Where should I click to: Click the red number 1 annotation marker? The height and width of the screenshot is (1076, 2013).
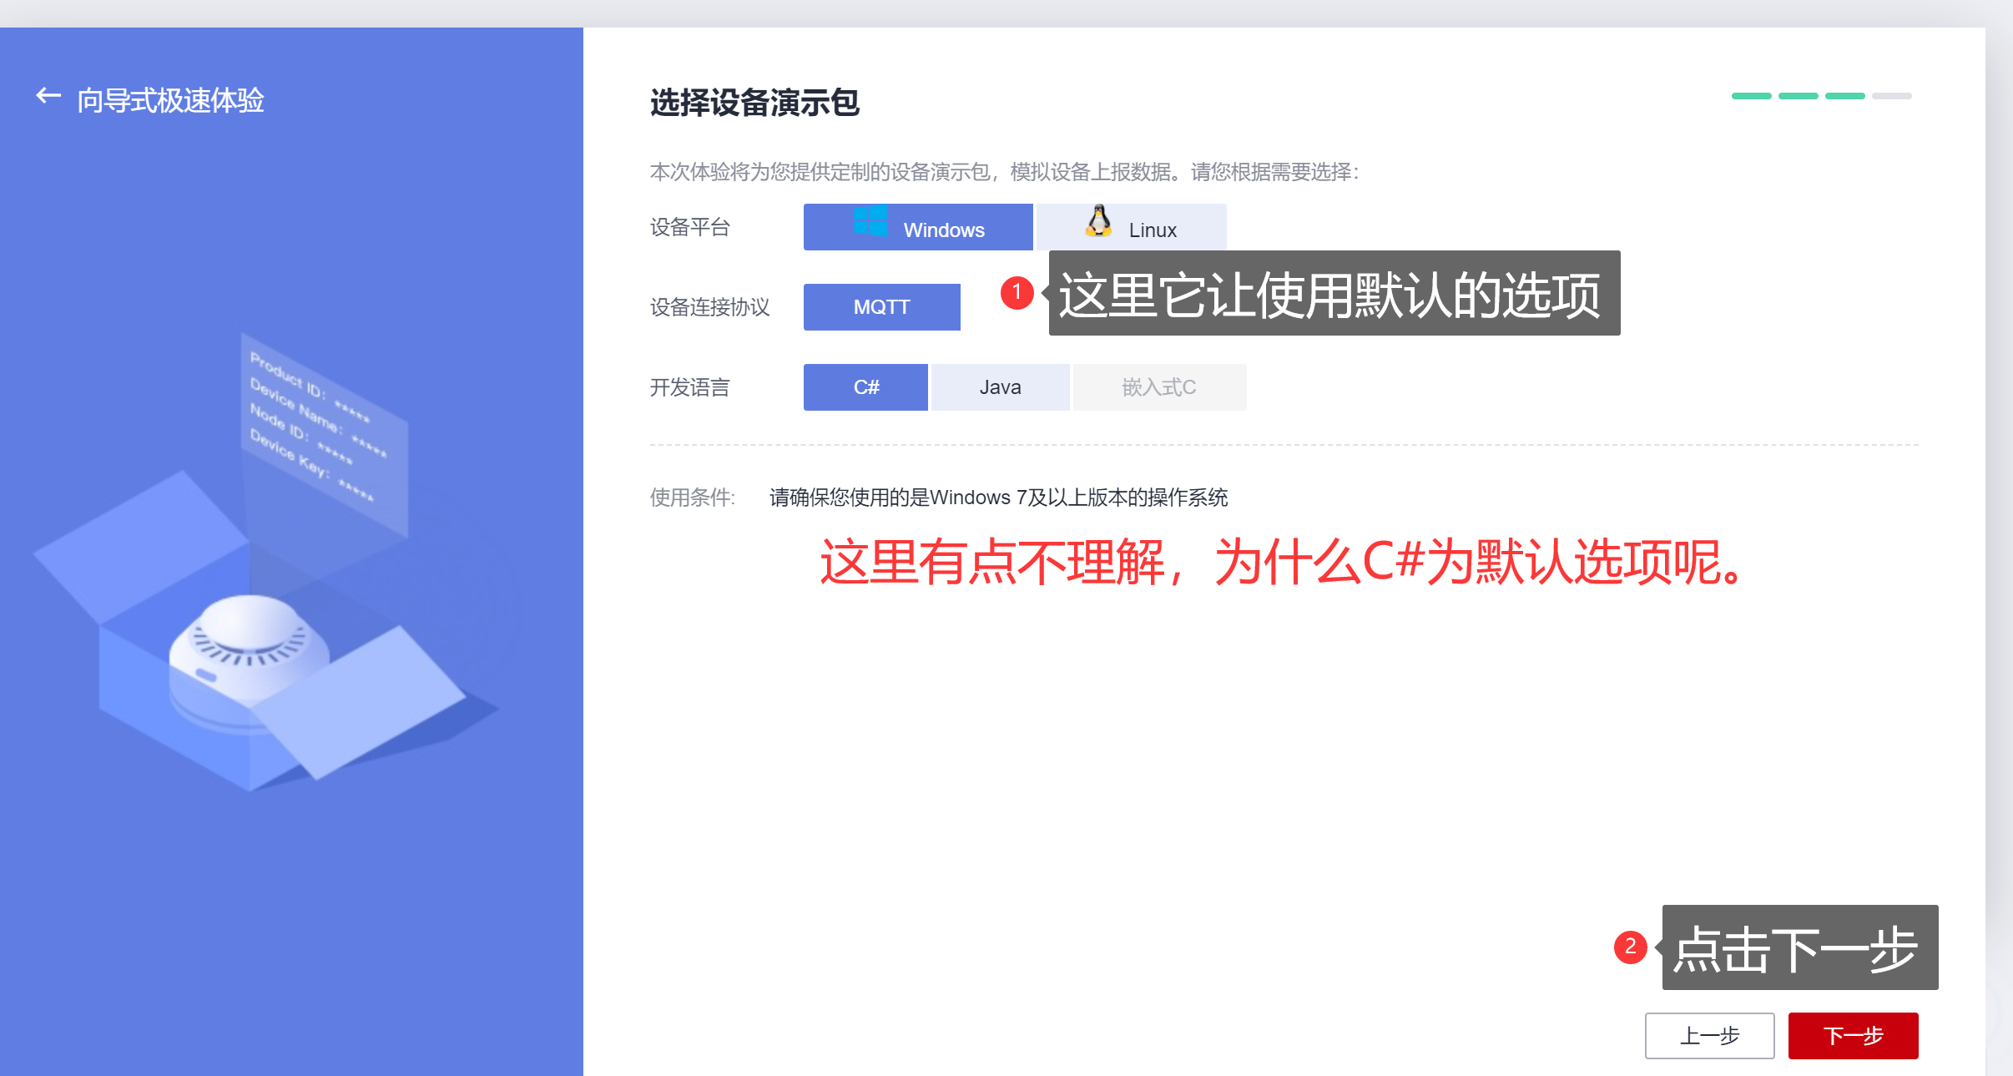click(x=1017, y=292)
